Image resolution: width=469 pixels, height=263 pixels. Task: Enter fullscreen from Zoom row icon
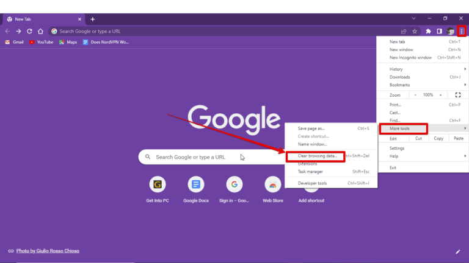[457, 95]
